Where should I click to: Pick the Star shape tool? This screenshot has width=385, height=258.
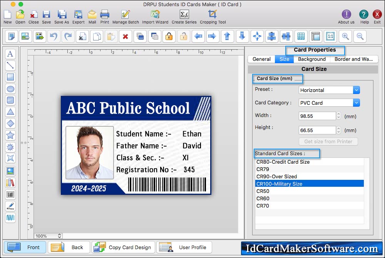pyautogui.click(x=10, y=135)
